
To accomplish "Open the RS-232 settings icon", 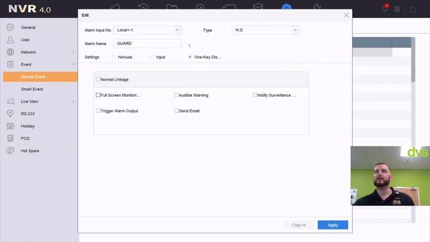I will [10, 114].
